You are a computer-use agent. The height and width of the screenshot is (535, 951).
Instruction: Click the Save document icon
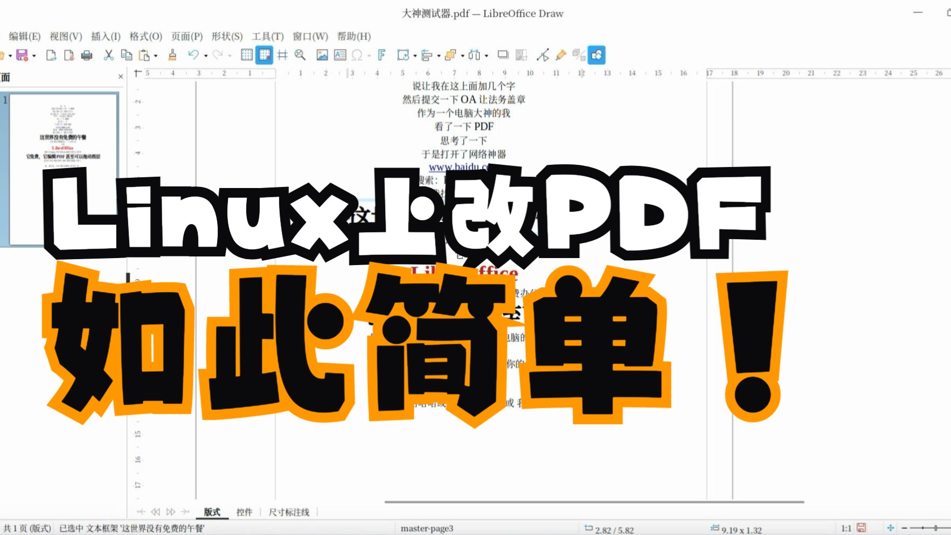point(22,55)
